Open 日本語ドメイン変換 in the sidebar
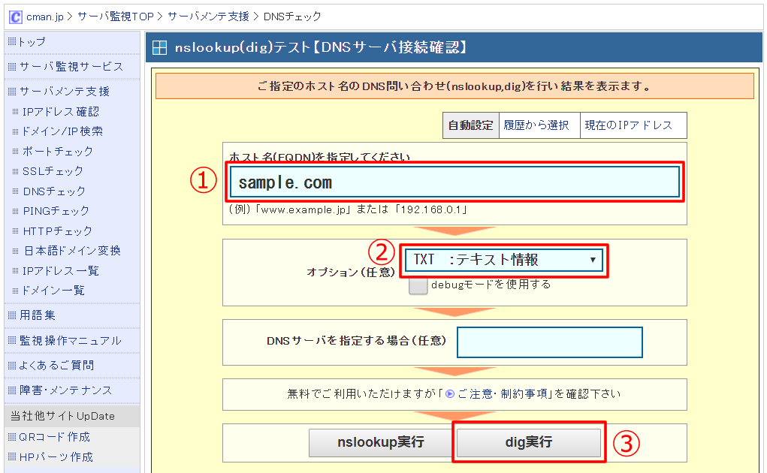 (72, 251)
